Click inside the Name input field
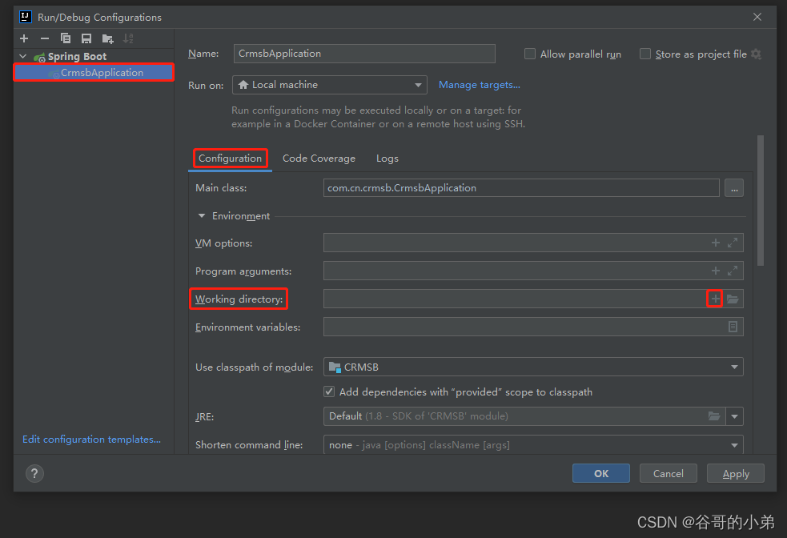Viewport: 787px width, 538px height. (x=364, y=54)
